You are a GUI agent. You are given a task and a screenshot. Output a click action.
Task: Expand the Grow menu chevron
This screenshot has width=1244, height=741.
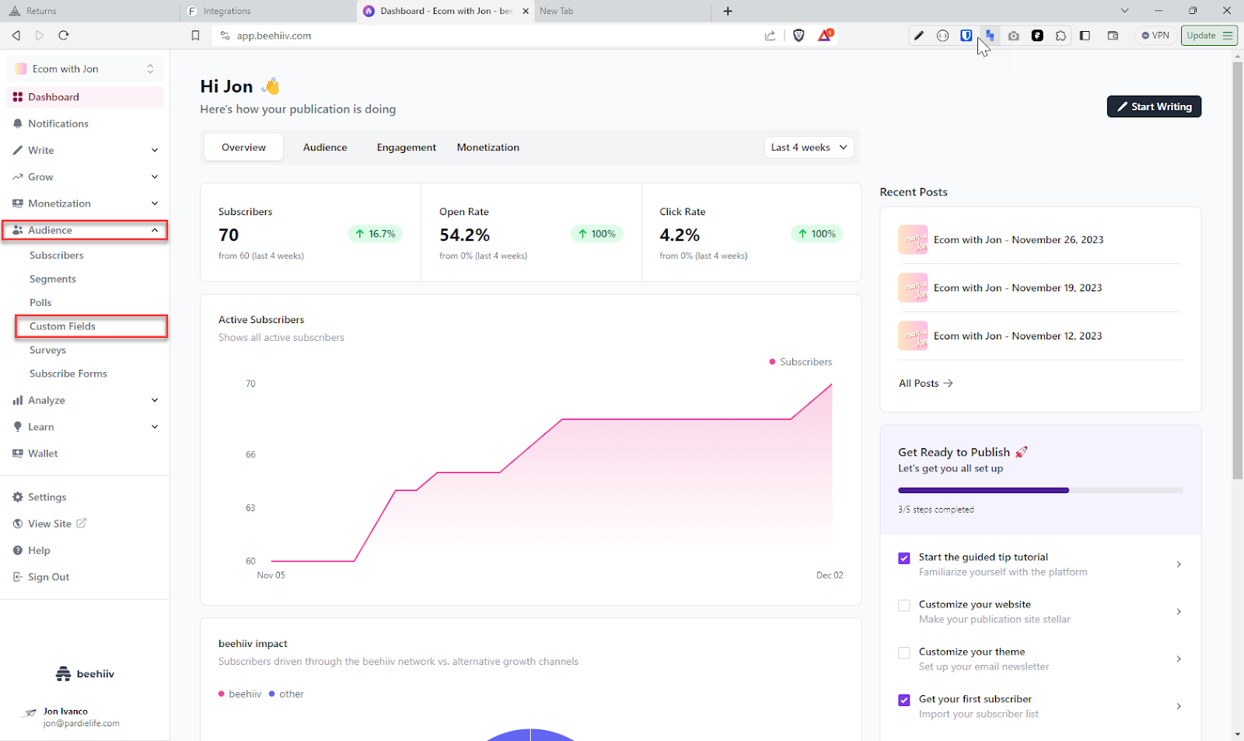click(x=155, y=177)
